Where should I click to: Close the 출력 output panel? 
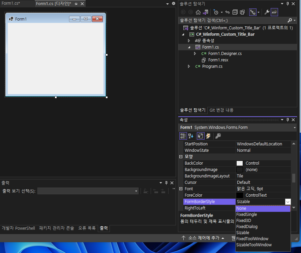172,183
